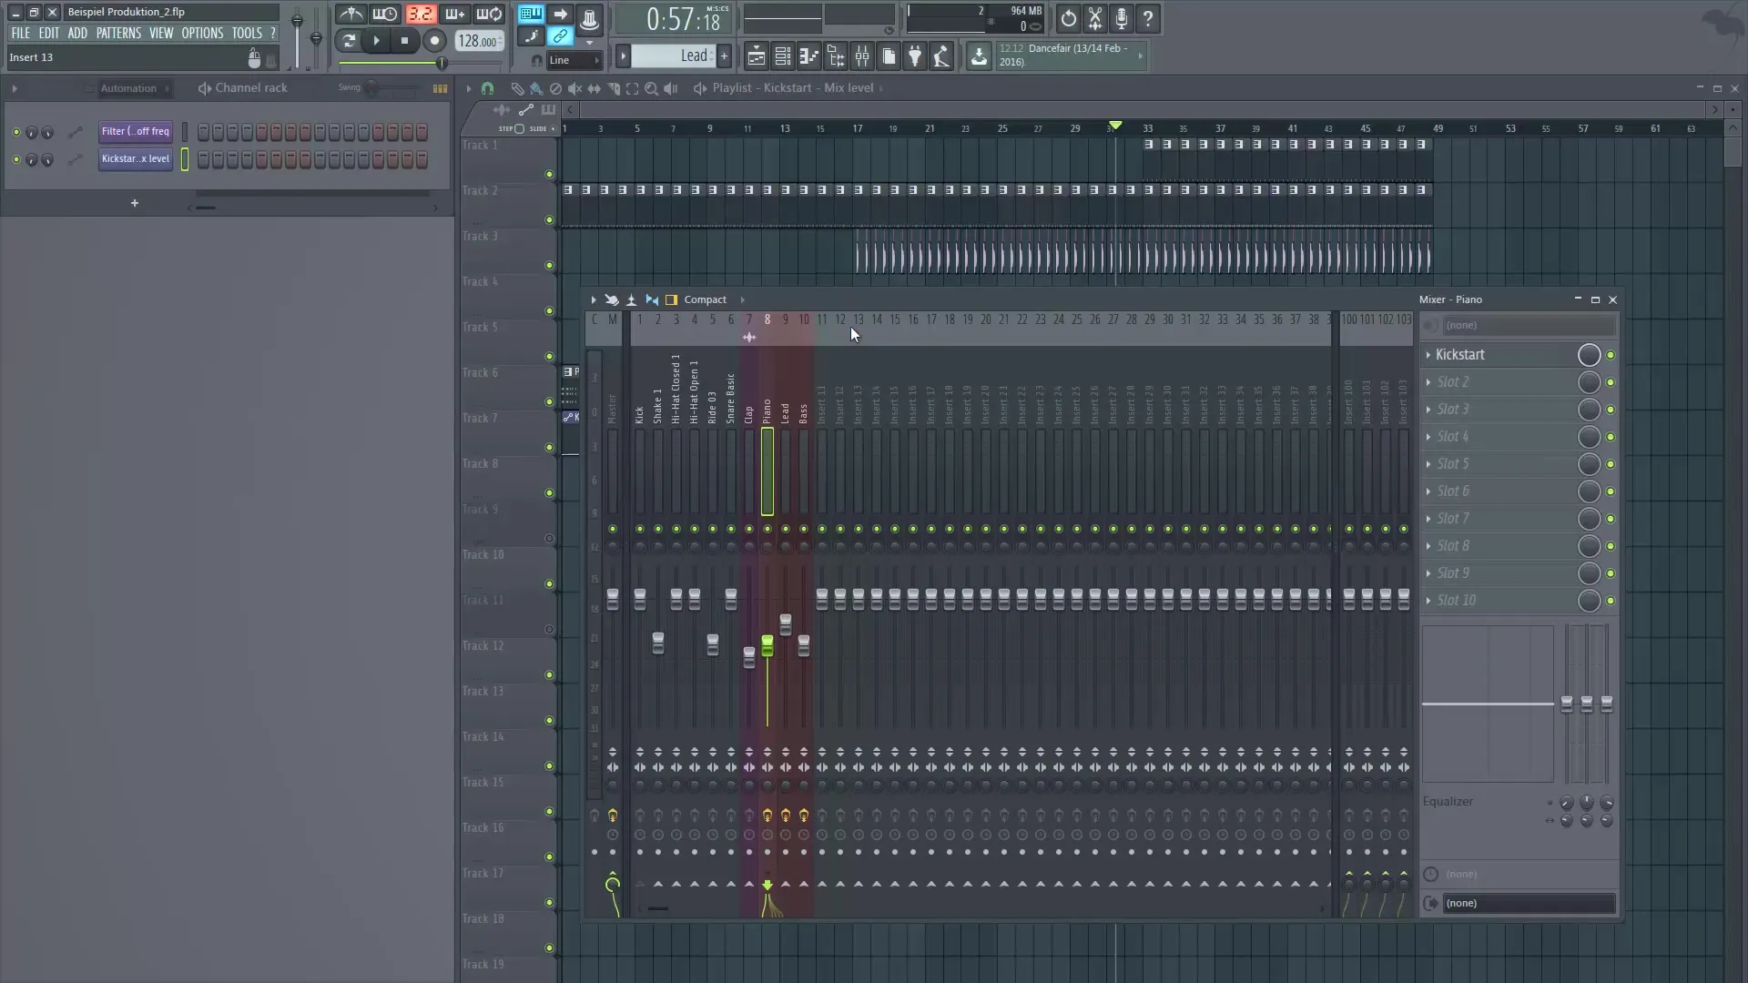Click the undo history icon
This screenshot has width=1748, height=983.
click(x=1068, y=18)
